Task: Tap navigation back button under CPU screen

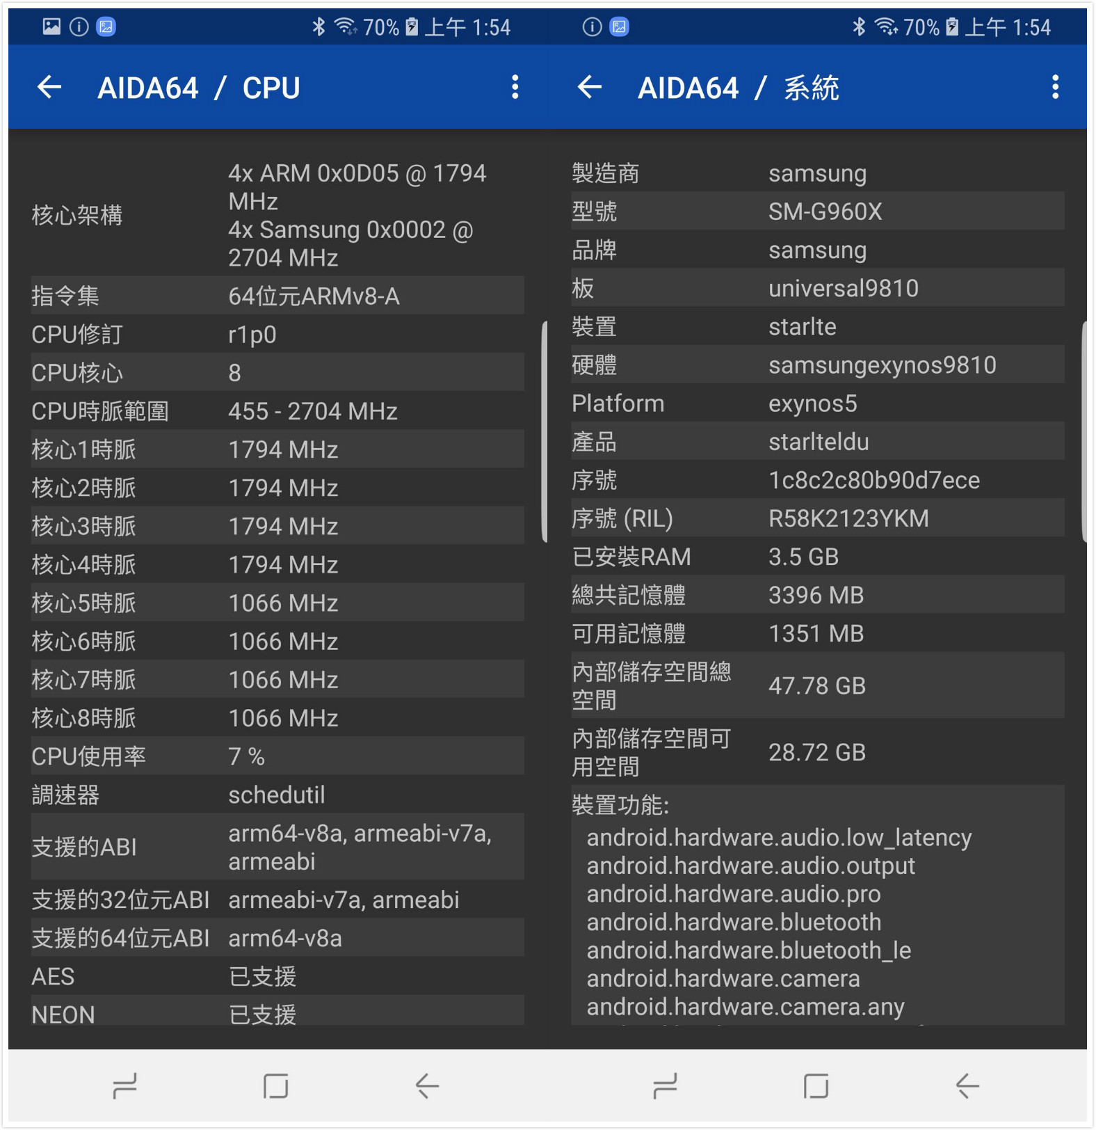Action: pos(427,1086)
